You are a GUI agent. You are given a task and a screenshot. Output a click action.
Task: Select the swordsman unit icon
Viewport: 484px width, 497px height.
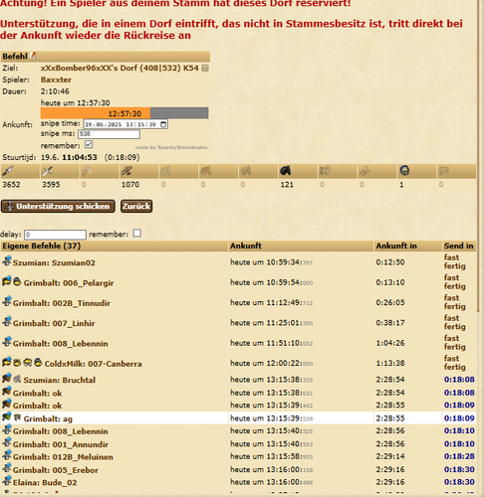(47, 171)
